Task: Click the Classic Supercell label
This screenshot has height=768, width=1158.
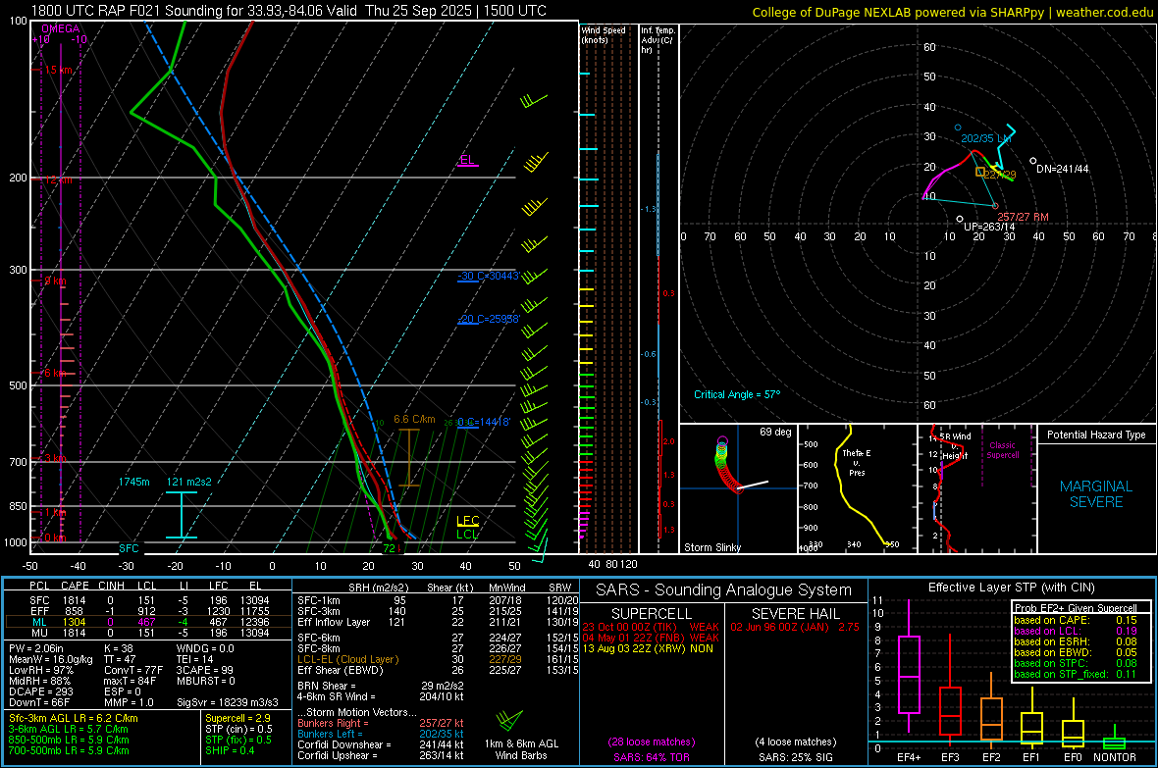Action: [x=1002, y=450]
